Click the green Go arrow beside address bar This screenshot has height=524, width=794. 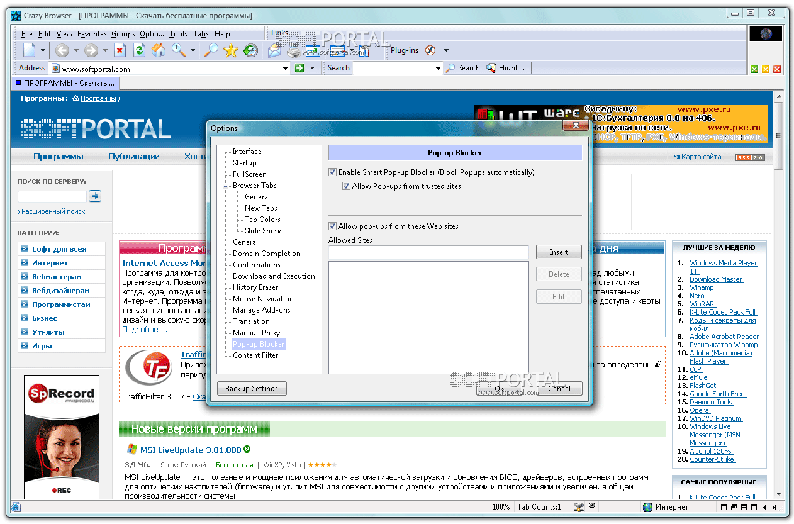pyautogui.click(x=300, y=68)
